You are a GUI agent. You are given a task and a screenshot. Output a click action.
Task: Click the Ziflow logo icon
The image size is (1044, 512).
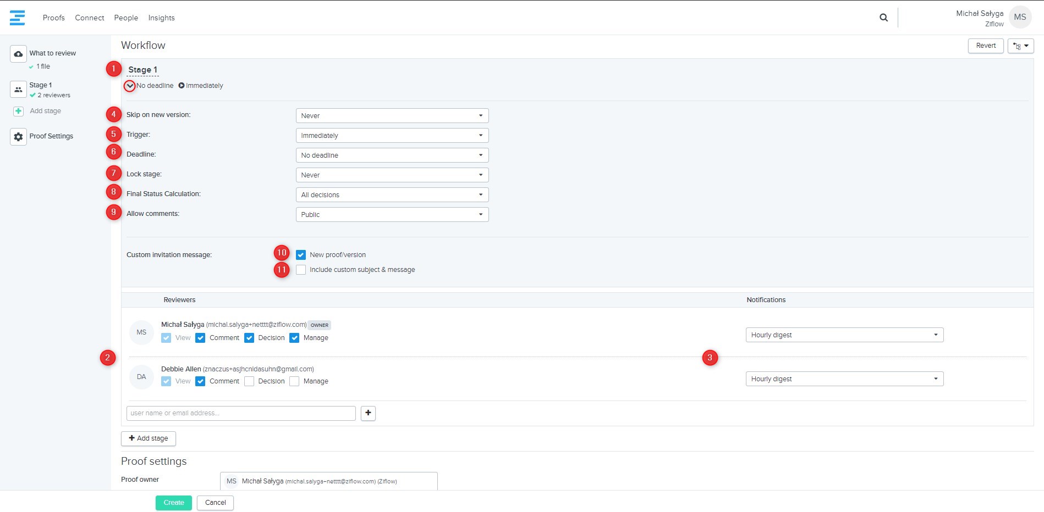pos(17,18)
